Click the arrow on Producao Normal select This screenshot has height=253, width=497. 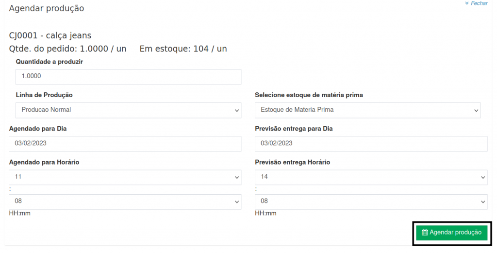coord(237,110)
